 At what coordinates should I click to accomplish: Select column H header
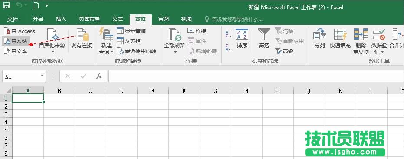[246, 91]
